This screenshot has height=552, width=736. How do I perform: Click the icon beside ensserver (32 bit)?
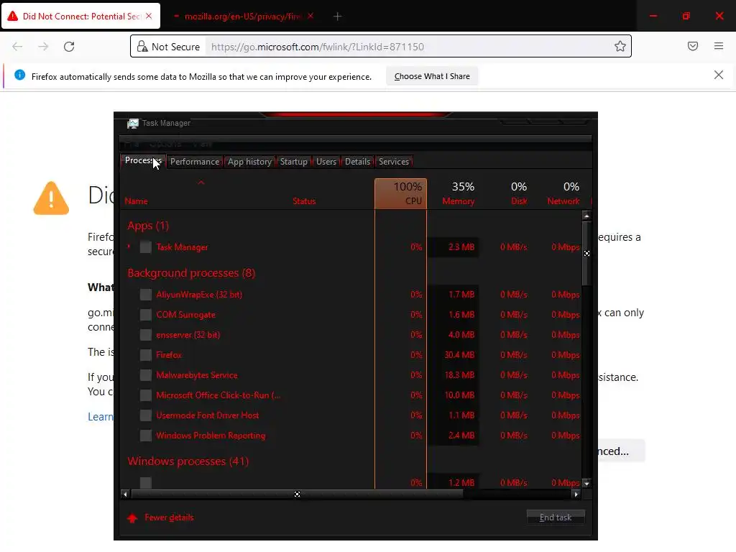click(x=145, y=335)
